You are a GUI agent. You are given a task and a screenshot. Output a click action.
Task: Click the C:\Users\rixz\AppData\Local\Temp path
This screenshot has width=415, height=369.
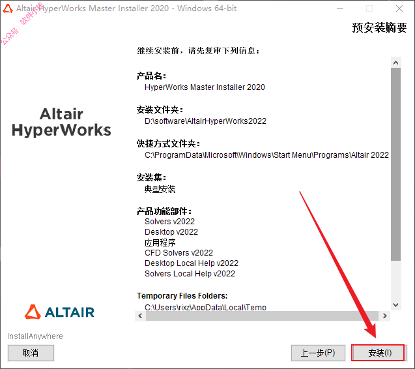click(x=205, y=307)
